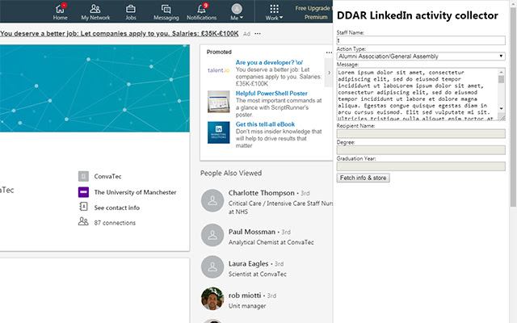Image resolution: width=517 pixels, height=323 pixels.
Task: Open the Helpful PowerShell Poster link
Action: (x=271, y=94)
